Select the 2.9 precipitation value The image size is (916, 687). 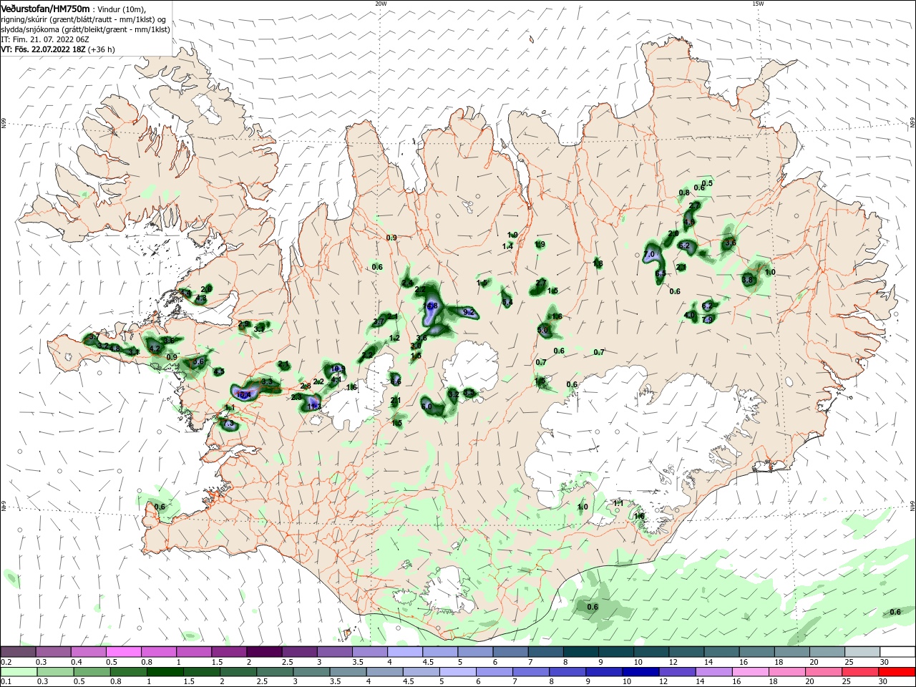(x=243, y=324)
